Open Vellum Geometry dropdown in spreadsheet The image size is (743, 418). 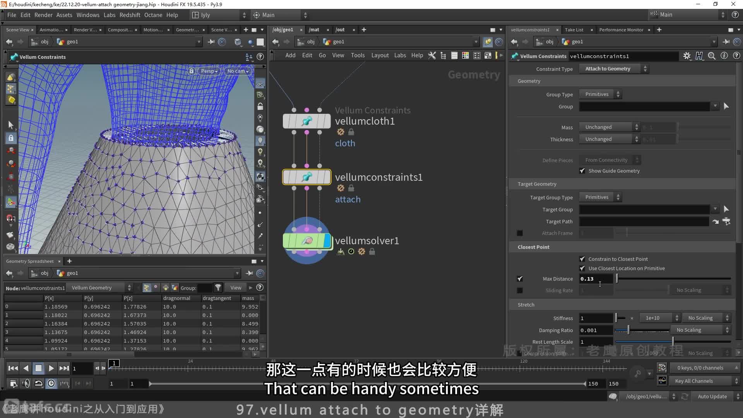[100, 288]
